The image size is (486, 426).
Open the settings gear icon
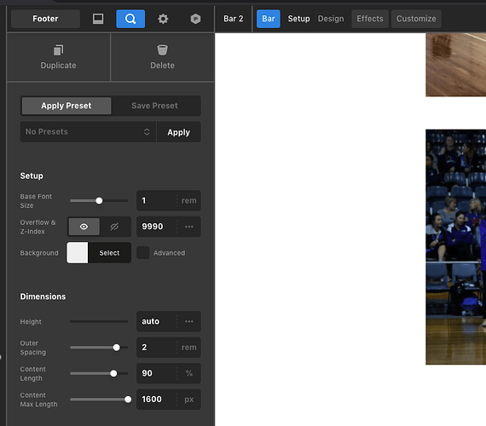point(163,19)
